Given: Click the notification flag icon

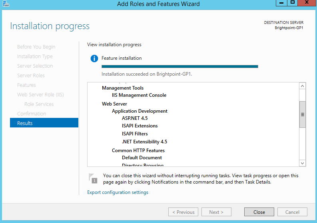Looking at the screenshot, I should click(92, 178).
